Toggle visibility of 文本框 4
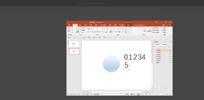The width and height of the screenshot is (204, 100). click(170, 56)
